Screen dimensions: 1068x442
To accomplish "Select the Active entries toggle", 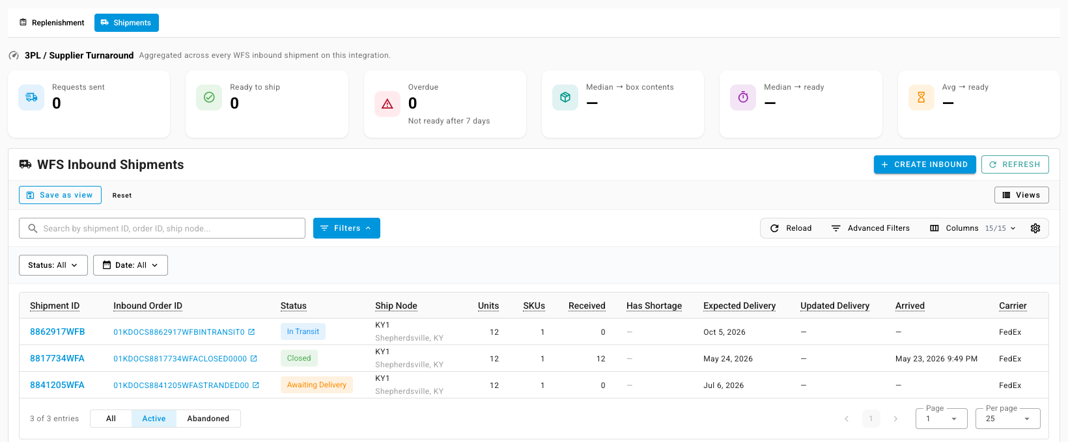I will click(x=154, y=419).
